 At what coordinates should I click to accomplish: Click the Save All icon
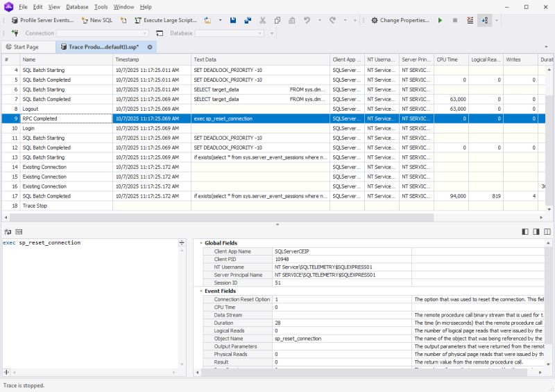[x=248, y=21]
